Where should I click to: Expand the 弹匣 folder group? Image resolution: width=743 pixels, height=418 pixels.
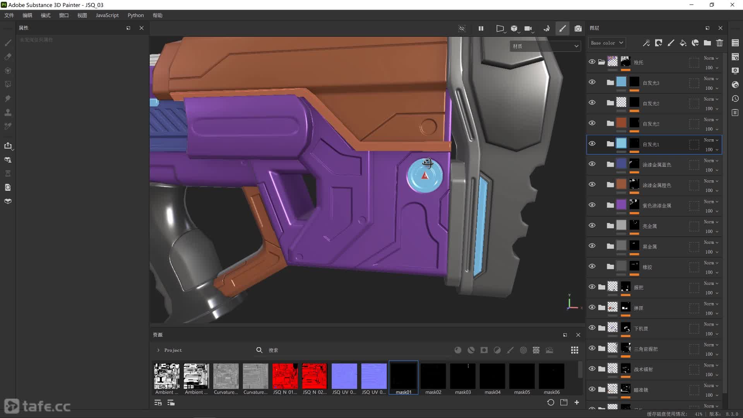[x=601, y=308]
